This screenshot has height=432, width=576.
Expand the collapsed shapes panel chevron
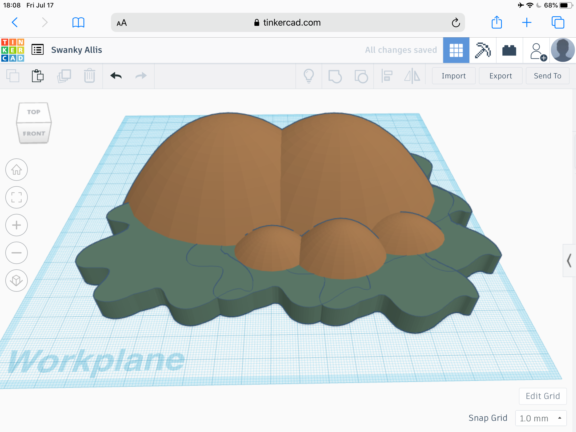569,261
